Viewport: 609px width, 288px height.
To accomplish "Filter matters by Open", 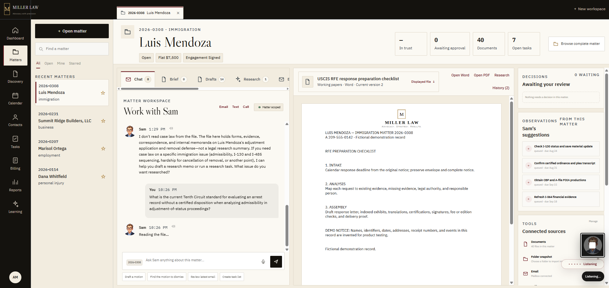I will [x=48, y=63].
